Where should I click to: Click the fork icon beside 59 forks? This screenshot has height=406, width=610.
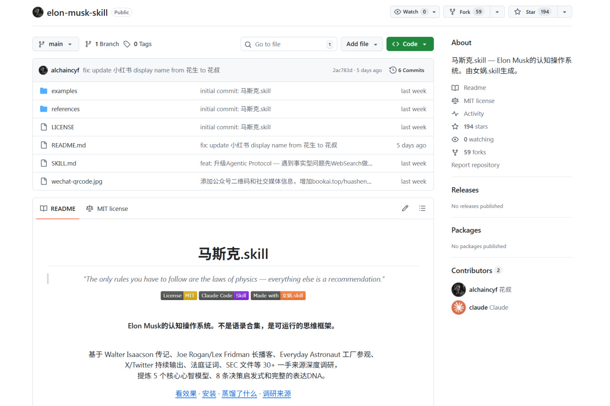[x=455, y=152]
